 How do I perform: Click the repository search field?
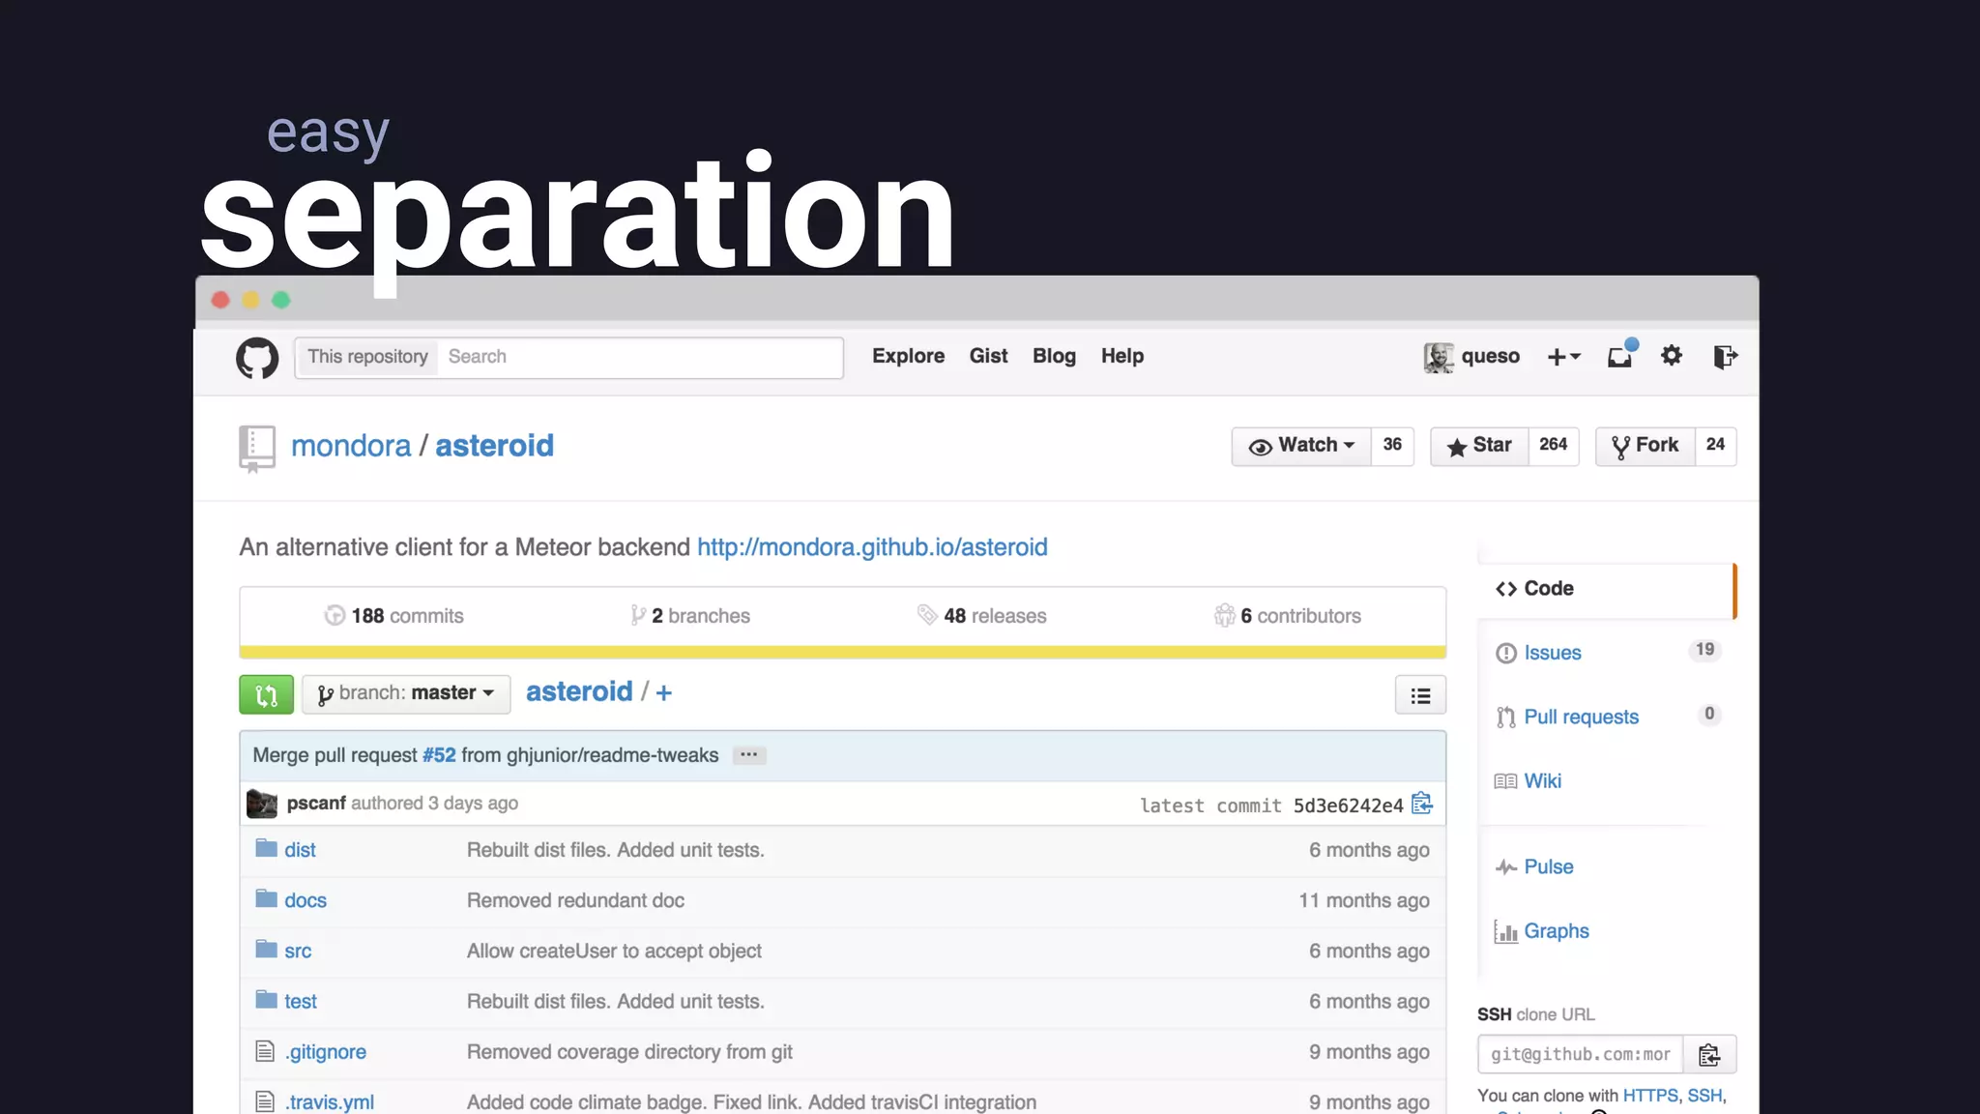[x=638, y=357]
